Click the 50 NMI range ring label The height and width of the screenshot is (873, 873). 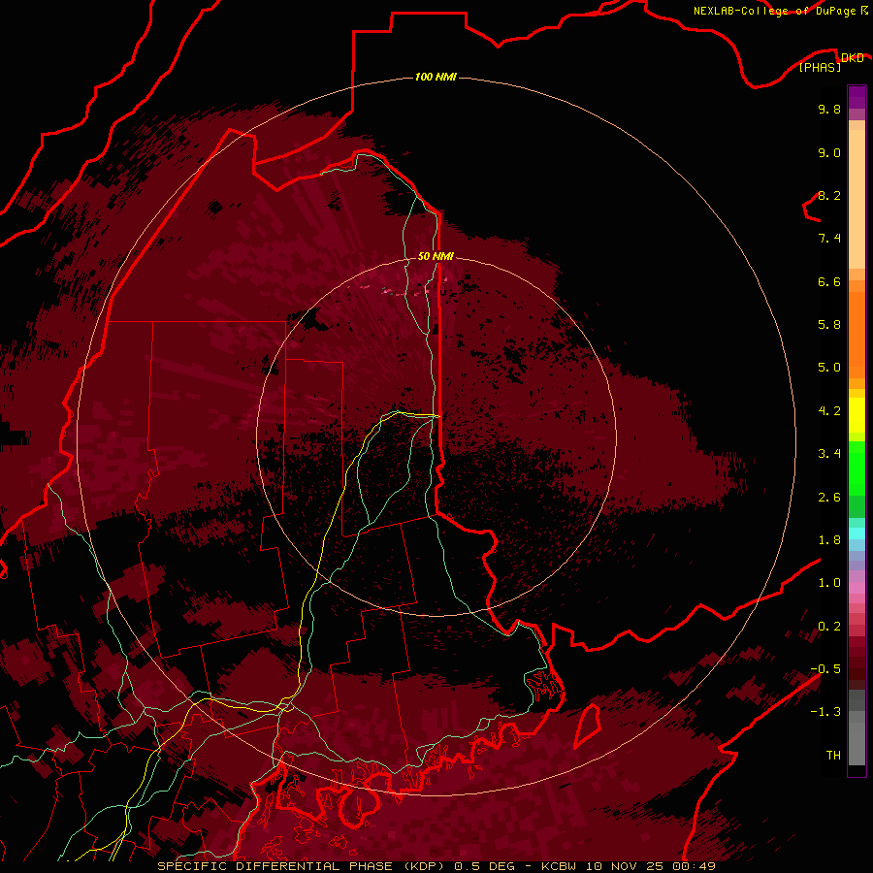(436, 256)
